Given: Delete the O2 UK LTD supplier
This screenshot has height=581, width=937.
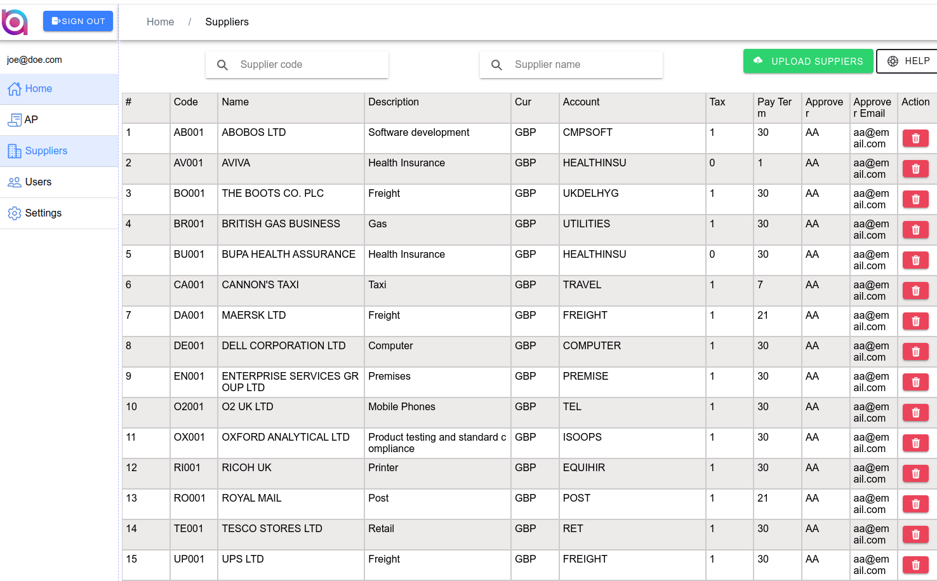Looking at the screenshot, I should click(915, 413).
